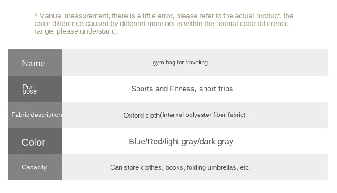Click the 'Oxford cloth' text
Screen dimensions: 337x193
coord(142,115)
